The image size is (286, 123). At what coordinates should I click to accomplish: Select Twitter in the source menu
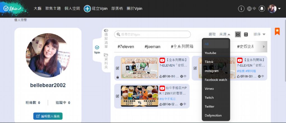pos(216,107)
